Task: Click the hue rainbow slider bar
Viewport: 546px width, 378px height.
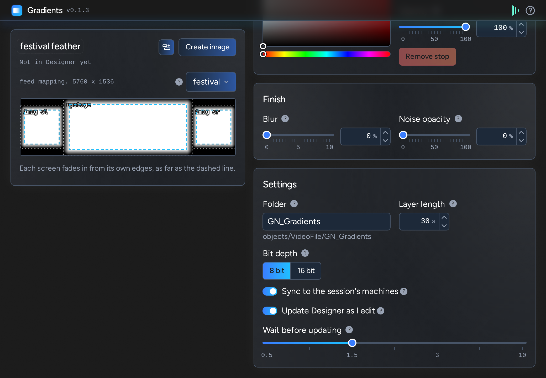Action: pyautogui.click(x=327, y=54)
